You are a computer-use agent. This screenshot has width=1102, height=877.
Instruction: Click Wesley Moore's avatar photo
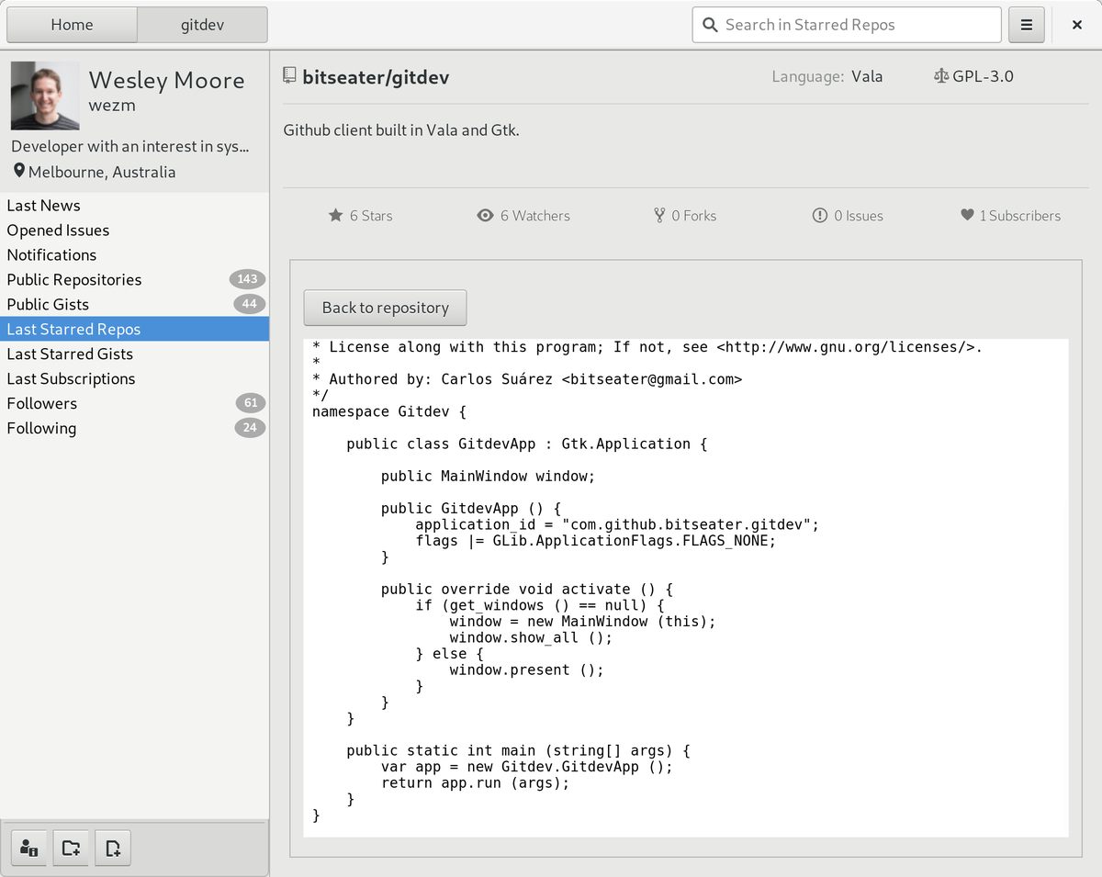point(45,96)
